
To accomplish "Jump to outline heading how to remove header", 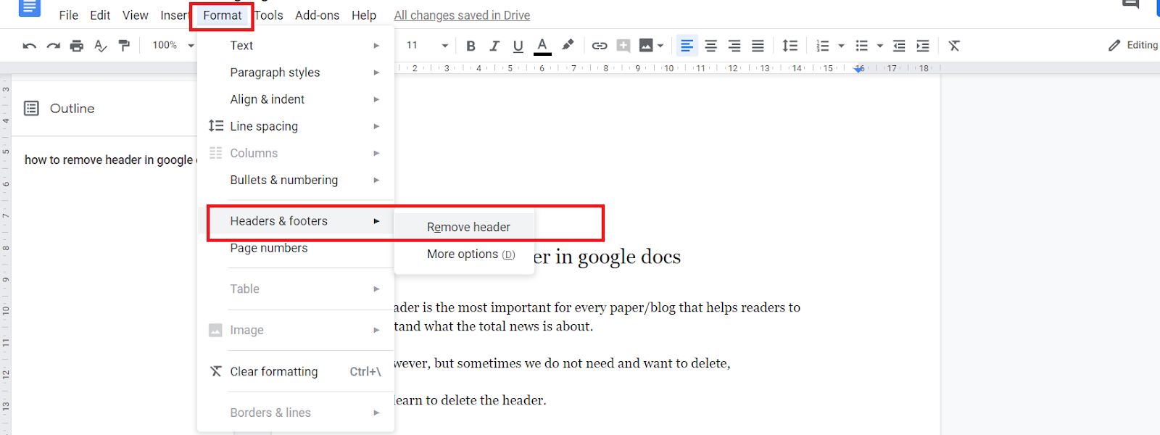I will tap(110, 159).
